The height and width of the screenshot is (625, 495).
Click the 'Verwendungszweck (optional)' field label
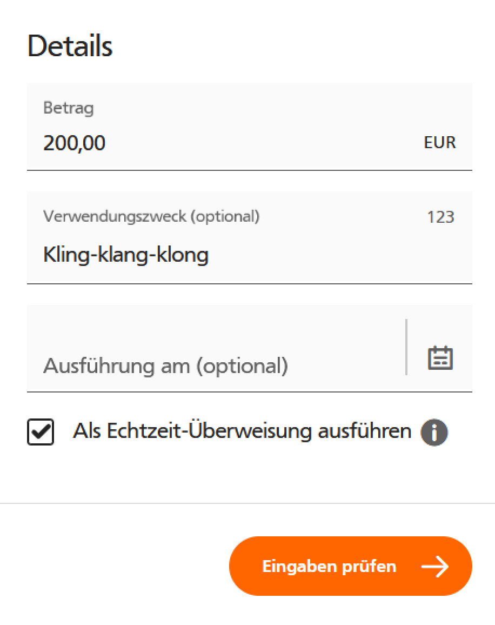(151, 216)
